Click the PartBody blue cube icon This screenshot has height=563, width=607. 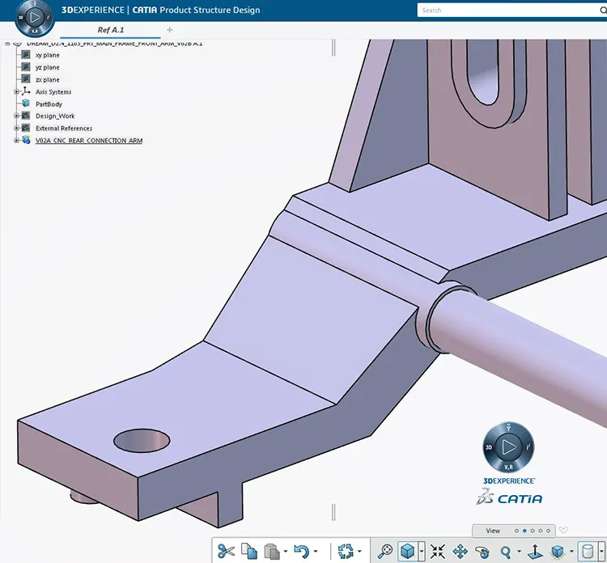26,104
